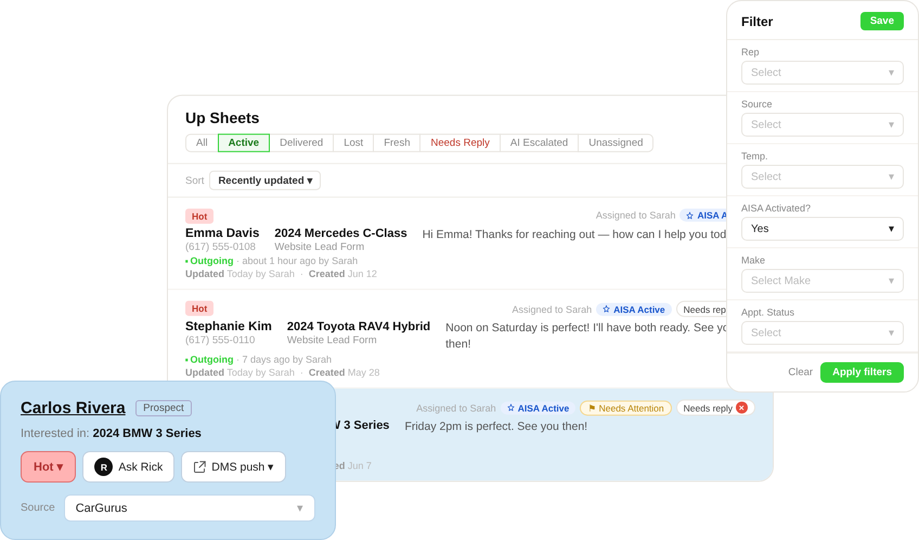Open the Recently updated sort dropdown
Image resolution: width=919 pixels, height=540 pixels.
265,181
